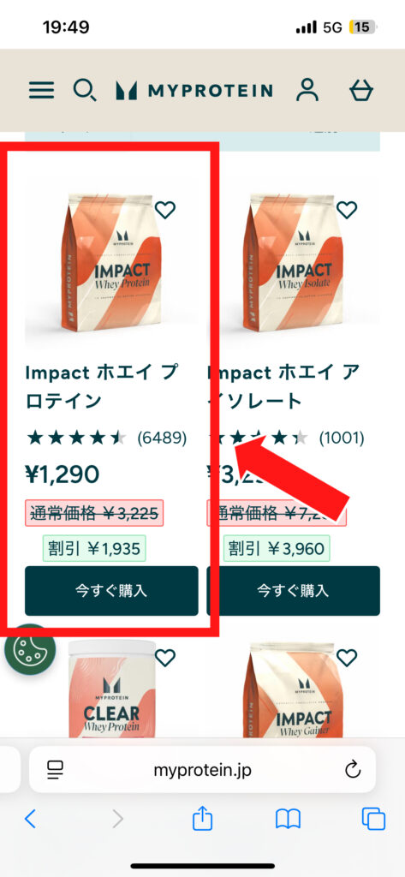The image size is (405, 877).
Task: Reload the page in Safari
Action: tap(353, 770)
